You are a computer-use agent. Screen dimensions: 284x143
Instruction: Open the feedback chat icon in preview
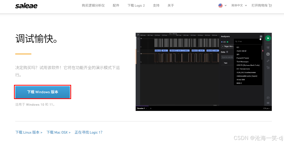(268, 98)
